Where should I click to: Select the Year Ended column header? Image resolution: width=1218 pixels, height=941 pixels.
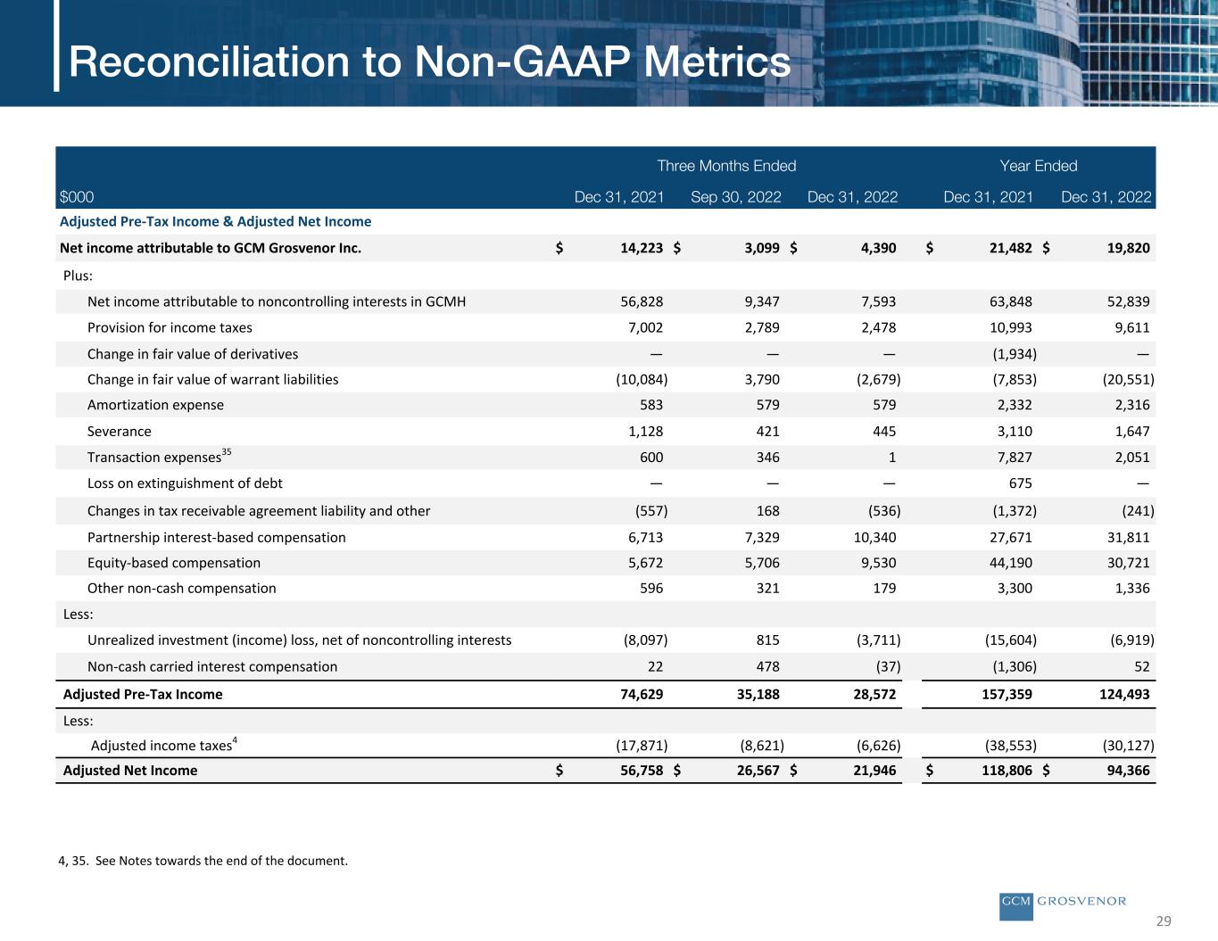1038,166
